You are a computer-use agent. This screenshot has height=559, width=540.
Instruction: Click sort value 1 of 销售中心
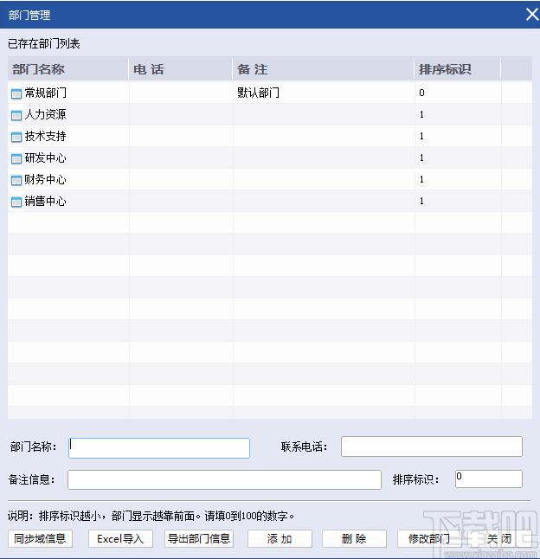coord(421,202)
